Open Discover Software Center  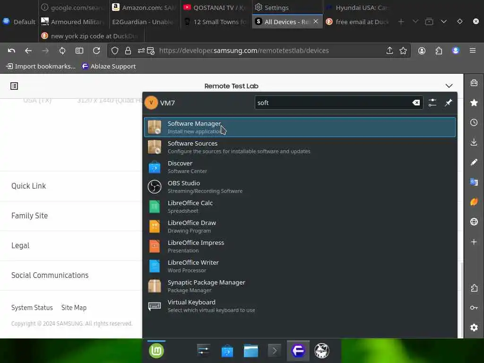point(300,167)
